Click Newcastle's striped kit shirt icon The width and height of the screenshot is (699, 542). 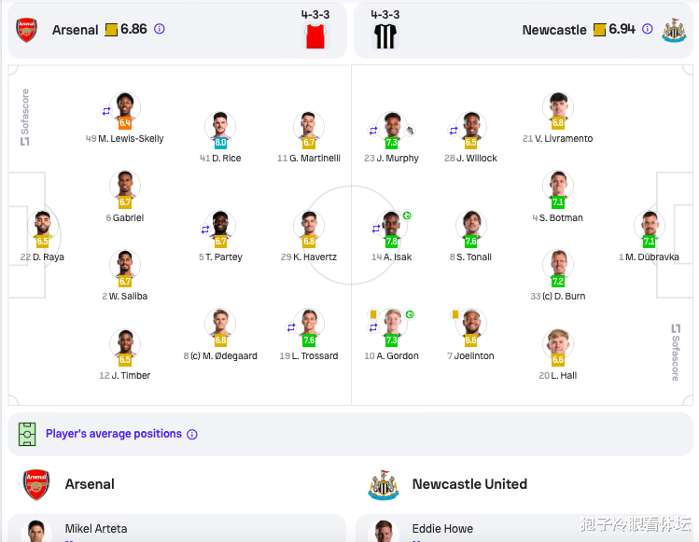[x=385, y=36]
